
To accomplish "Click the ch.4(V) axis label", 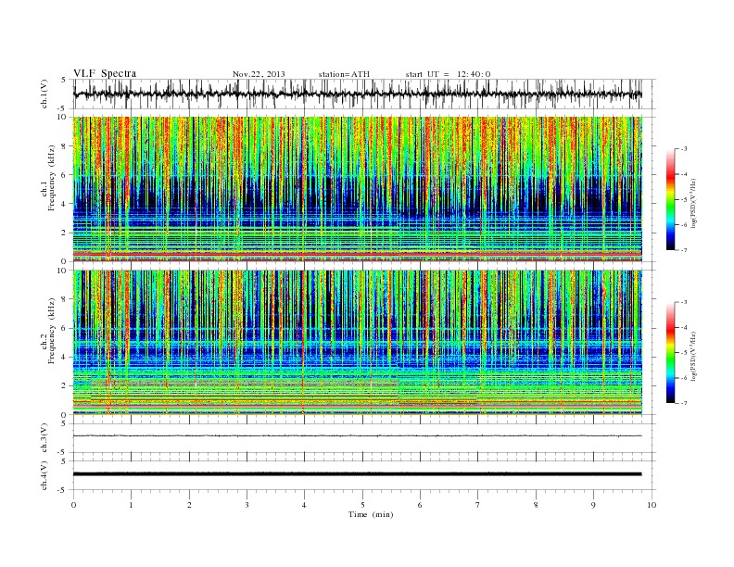I will [44, 475].
